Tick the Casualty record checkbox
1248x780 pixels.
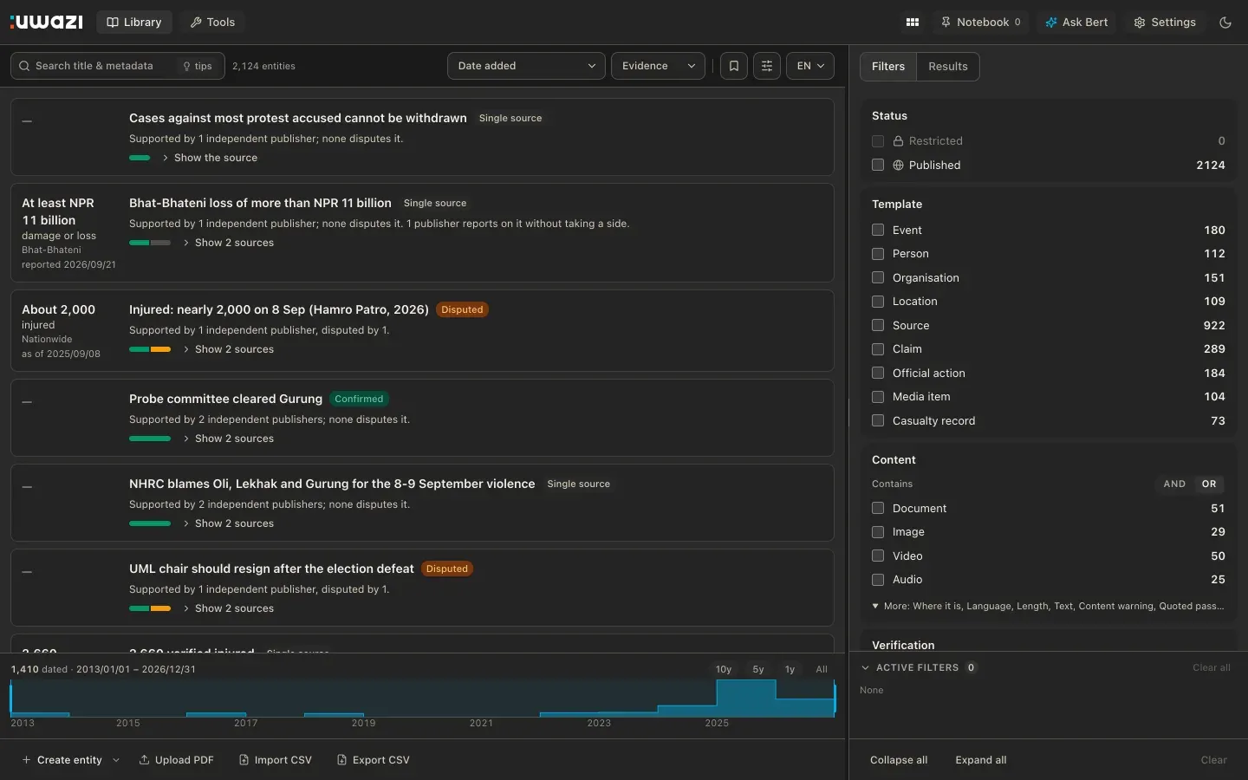[x=878, y=420]
